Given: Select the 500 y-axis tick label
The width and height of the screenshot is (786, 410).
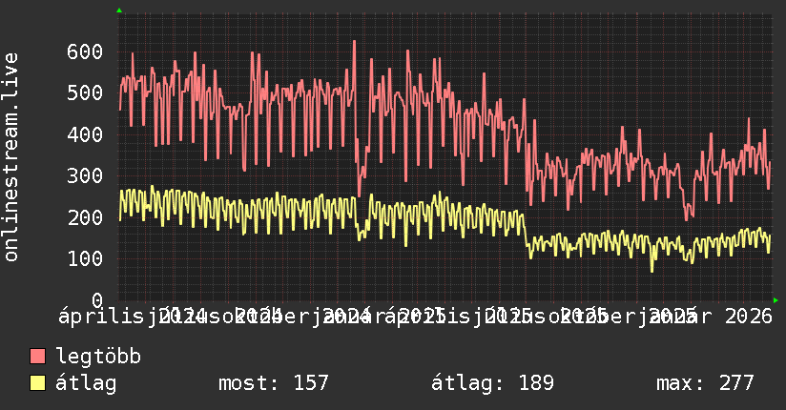Looking at the screenshot, I should coord(85,93).
